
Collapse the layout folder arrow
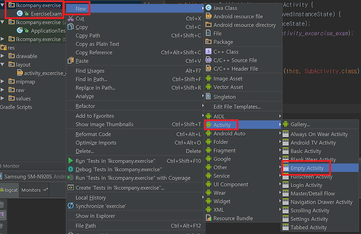(2, 64)
